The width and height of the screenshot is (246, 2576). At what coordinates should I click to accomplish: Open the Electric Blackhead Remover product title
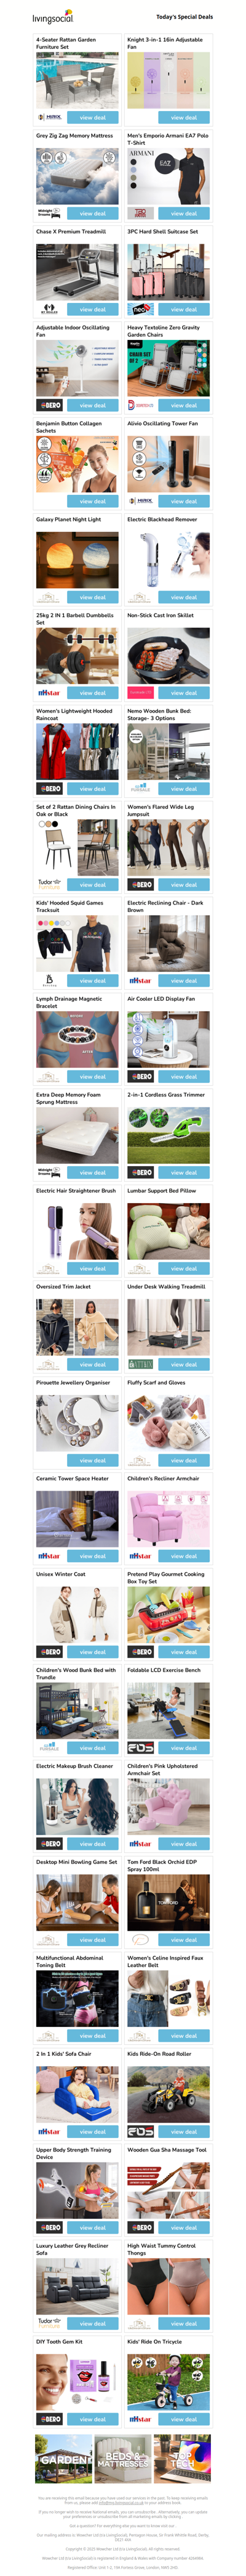point(162,520)
